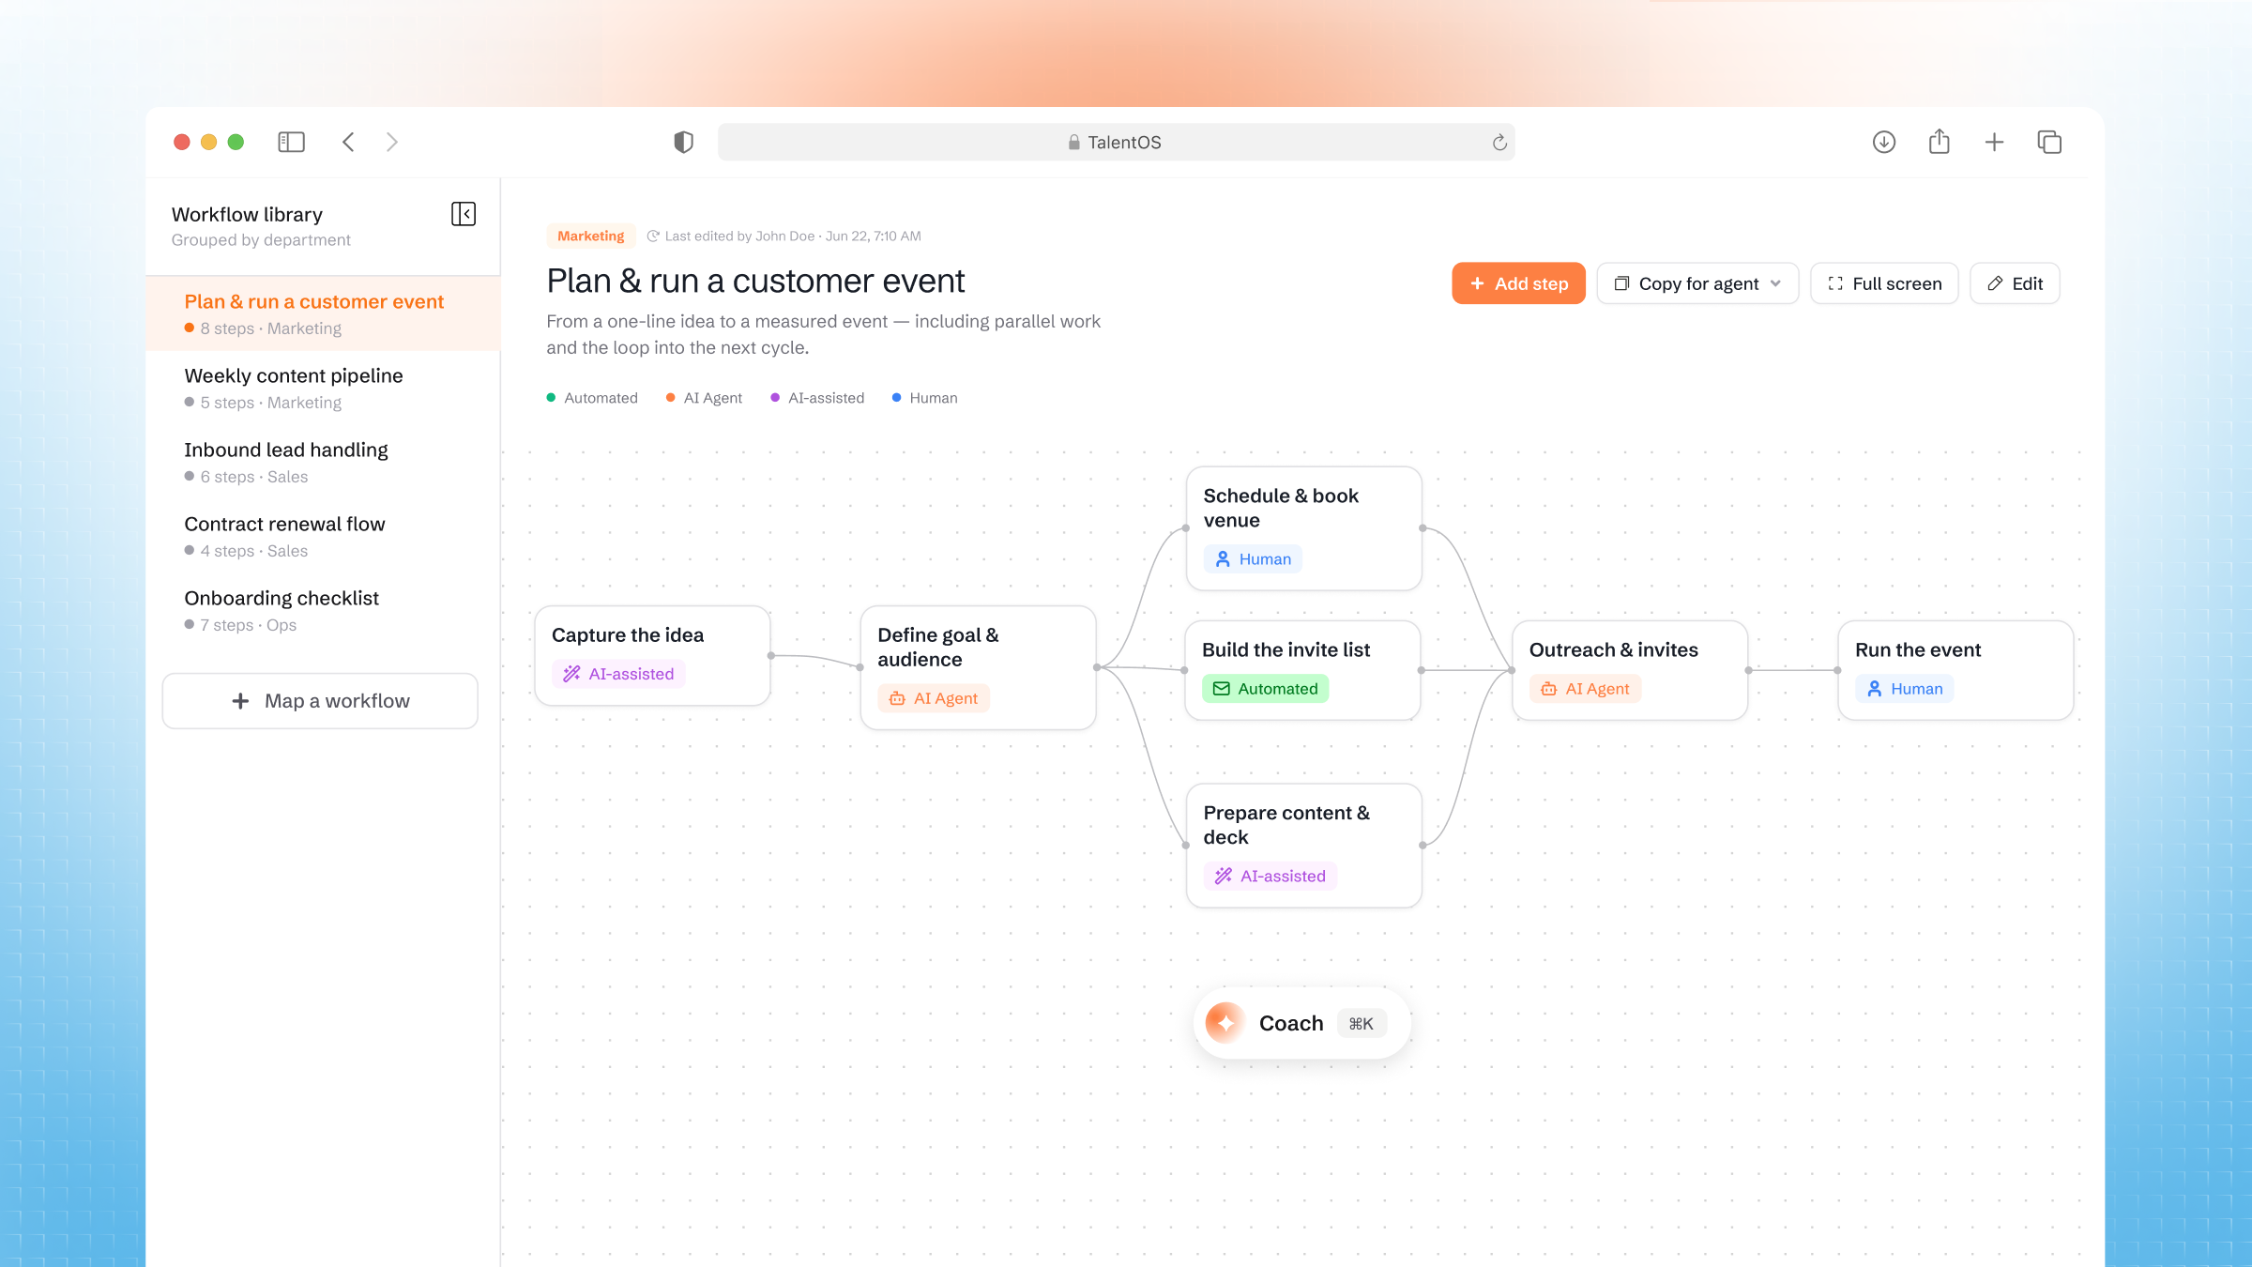Click robot icon on Outreach & invites
Viewport: 2252px width, 1267px height.
1548,689
